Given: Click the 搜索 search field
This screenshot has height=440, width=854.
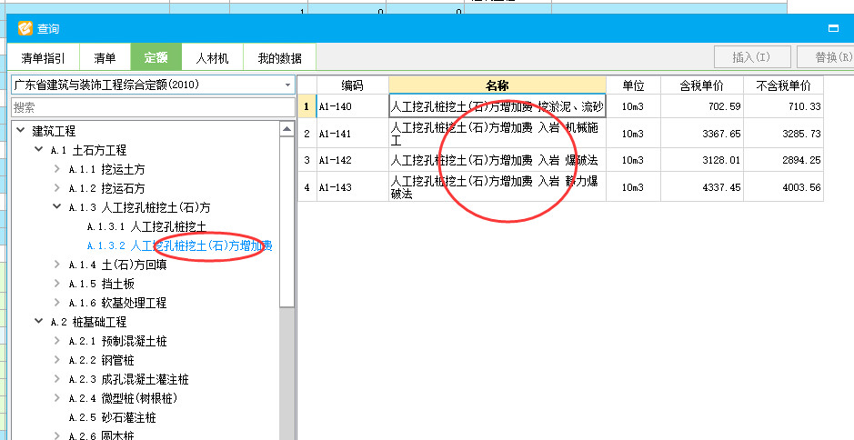Looking at the screenshot, I should coord(153,107).
